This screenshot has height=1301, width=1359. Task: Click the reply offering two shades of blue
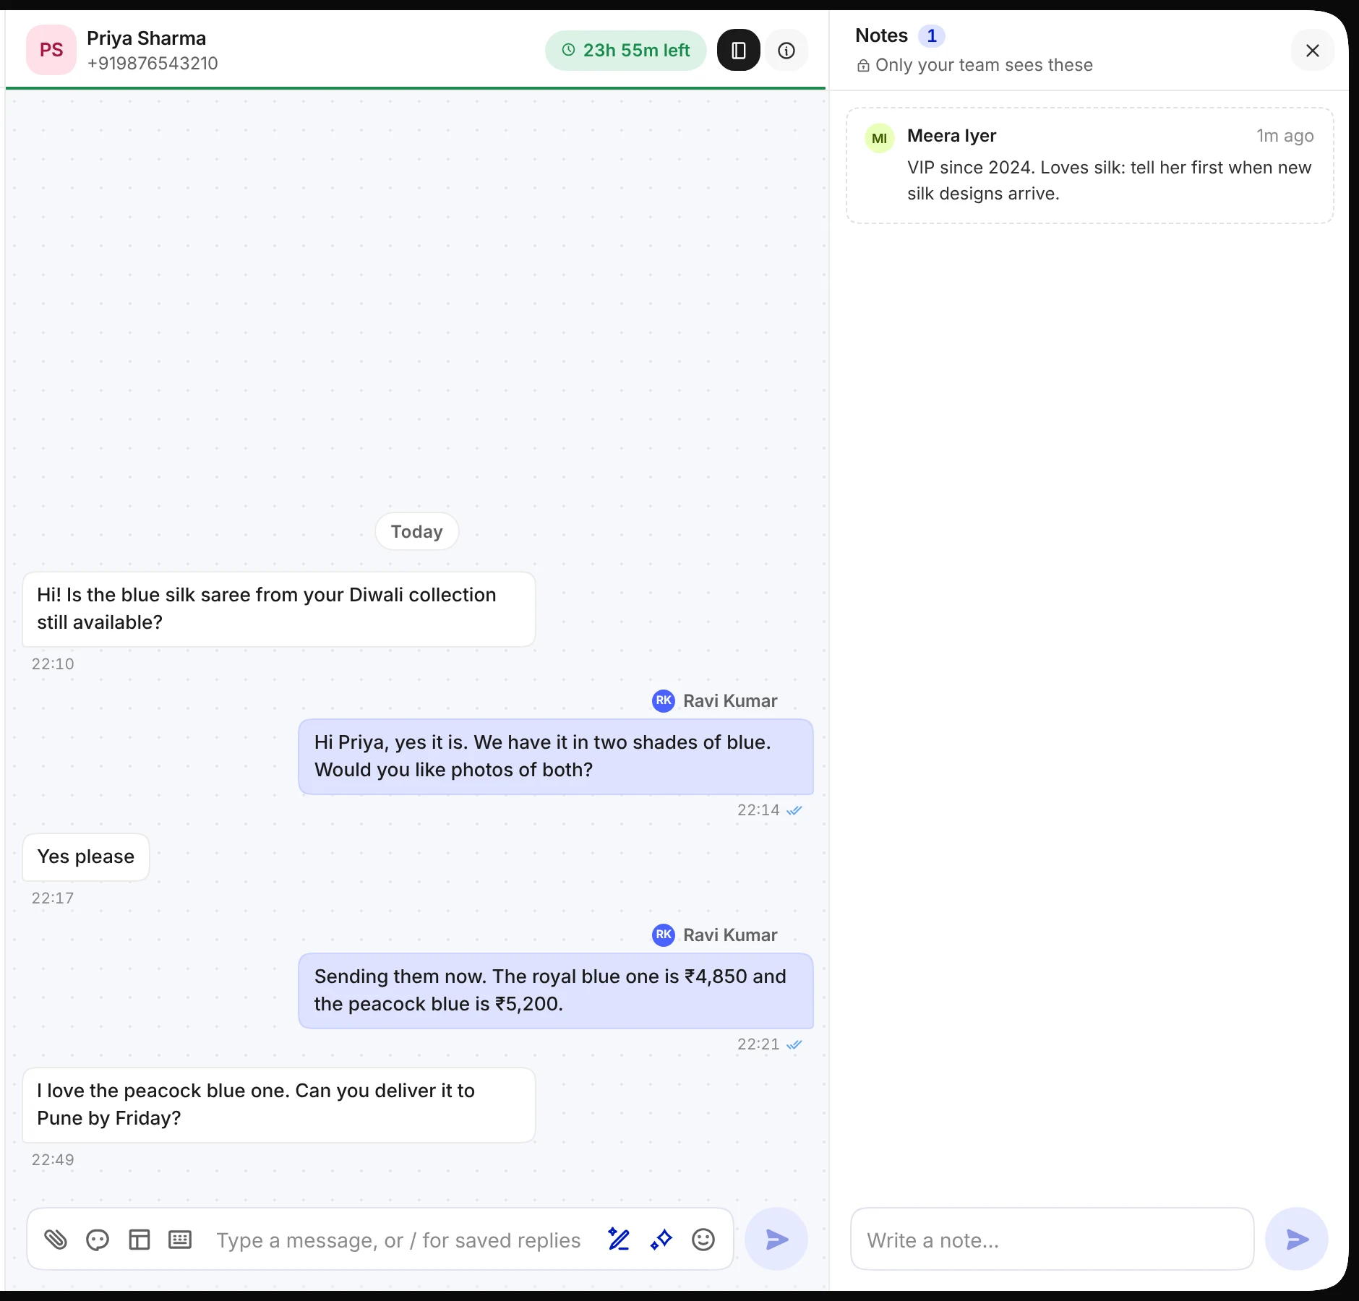[x=556, y=756]
